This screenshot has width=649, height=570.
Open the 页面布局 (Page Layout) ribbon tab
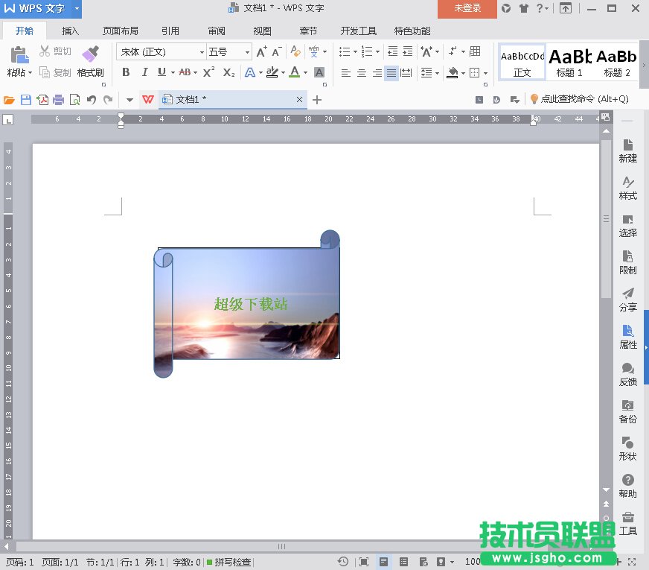tap(120, 31)
